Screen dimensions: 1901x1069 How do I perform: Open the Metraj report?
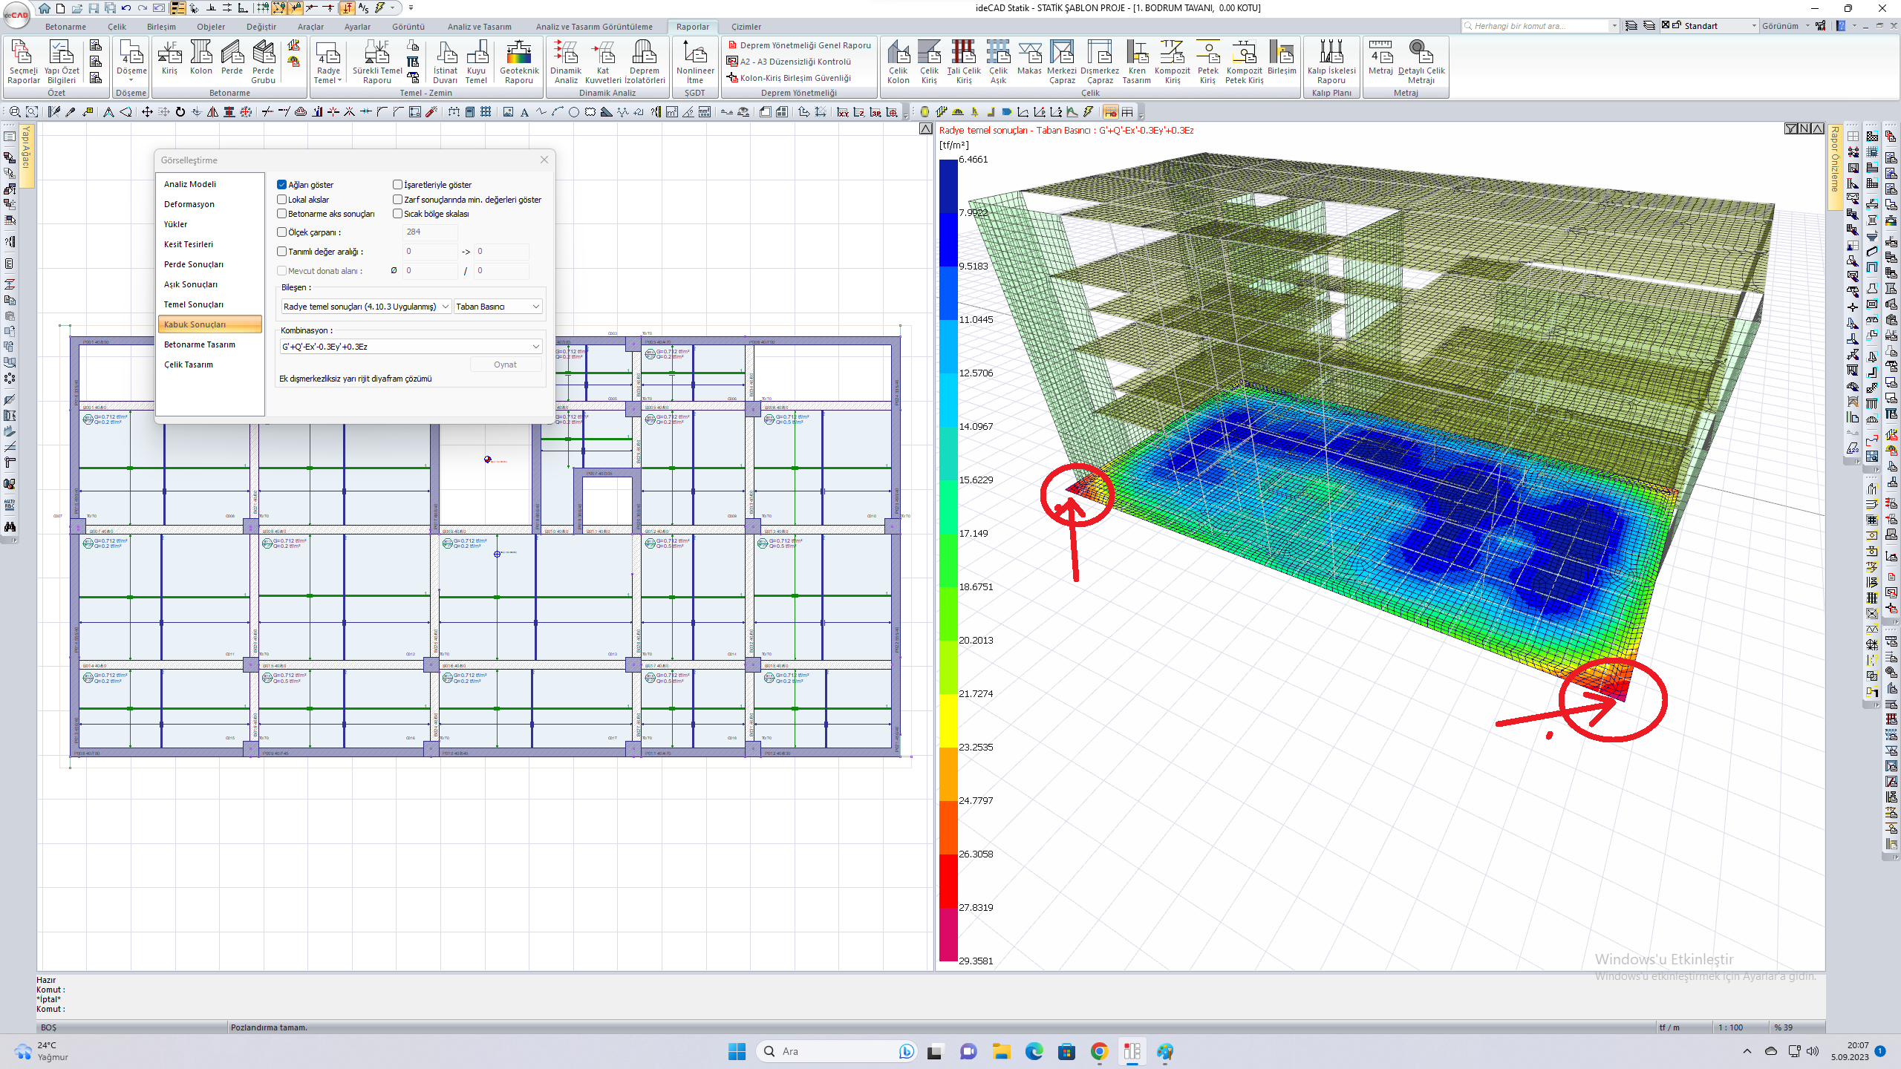coord(1380,58)
